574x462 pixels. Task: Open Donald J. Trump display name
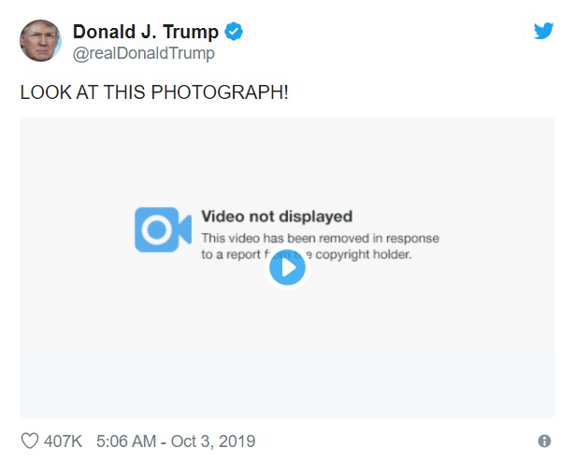[x=145, y=33]
